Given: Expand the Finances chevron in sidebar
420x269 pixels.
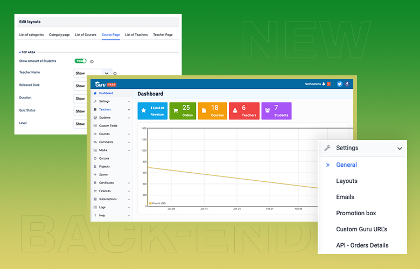Looking at the screenshot, I should pyautogui.click(x=129, y=192).
